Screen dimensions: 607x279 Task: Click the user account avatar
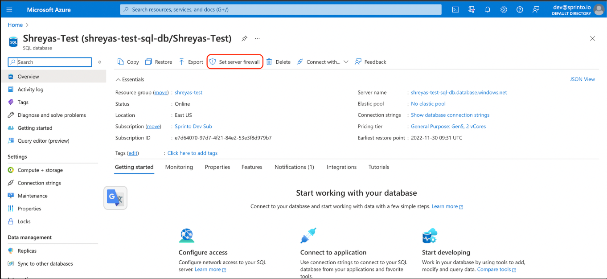[599, 9]
